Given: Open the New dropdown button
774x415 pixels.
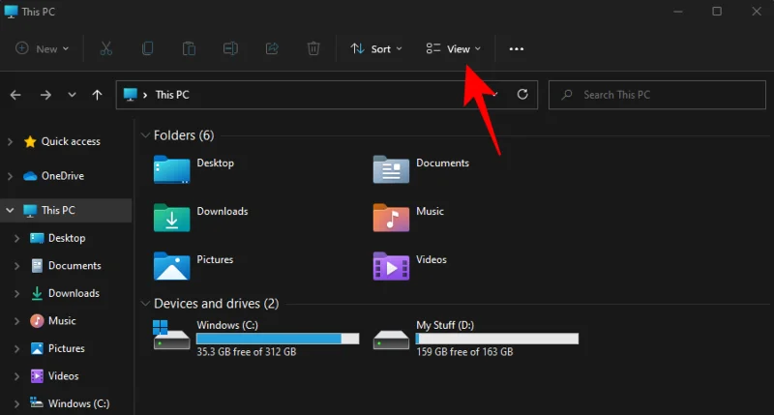Looking at the screenshot, I should point(43,49).
